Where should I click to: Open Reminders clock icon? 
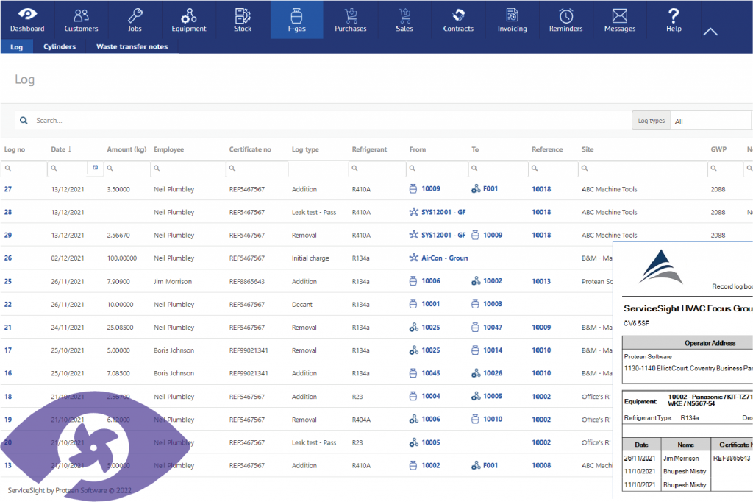(566, 15)
